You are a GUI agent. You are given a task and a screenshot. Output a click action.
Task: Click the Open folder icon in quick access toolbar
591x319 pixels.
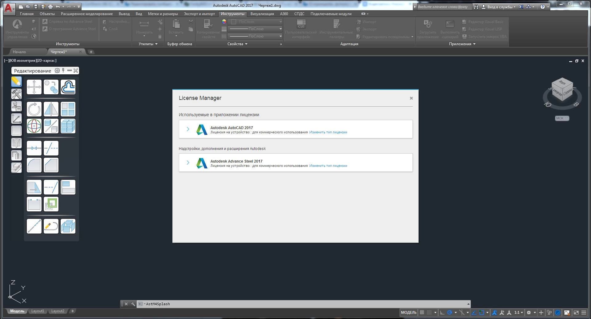28,6
